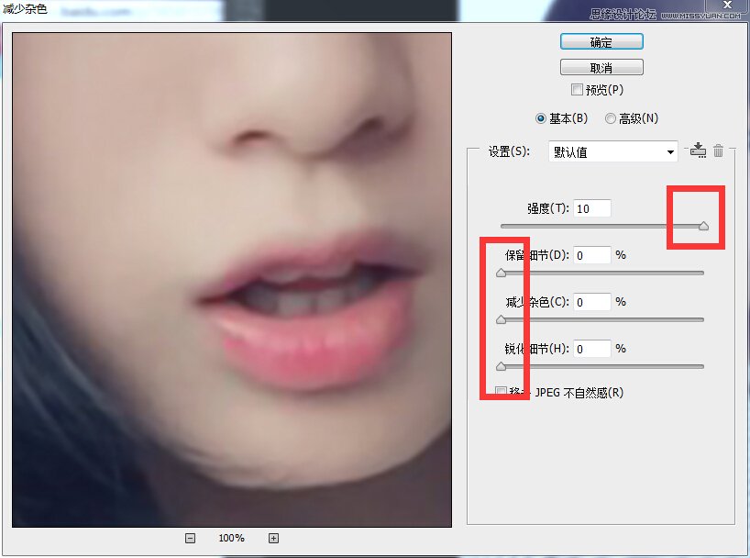Click the 减少杂色 slider handle
Viewport: 750px width, 558px height.
(501, 319)
